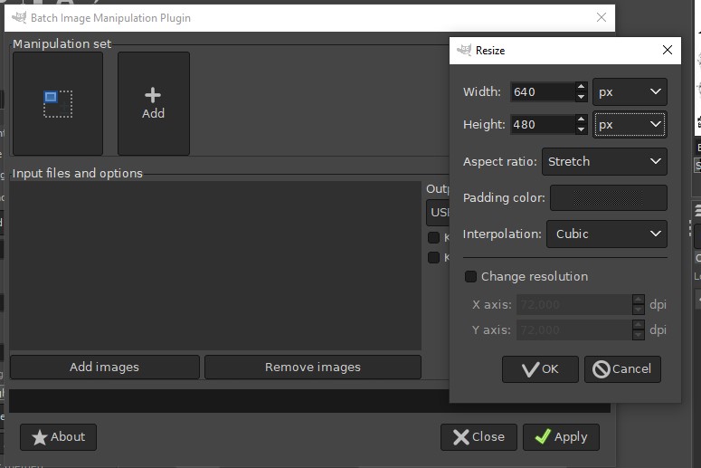Pick a Padding color from the swatch

click(x=608, y=197)
